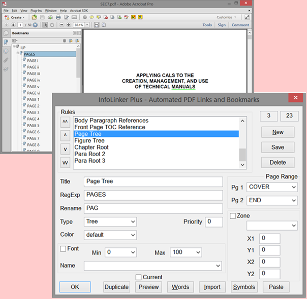Toggle the Current checkbox
Image resolution: width=307 pixels, height=299 pixels.
[x=138, y=277]
